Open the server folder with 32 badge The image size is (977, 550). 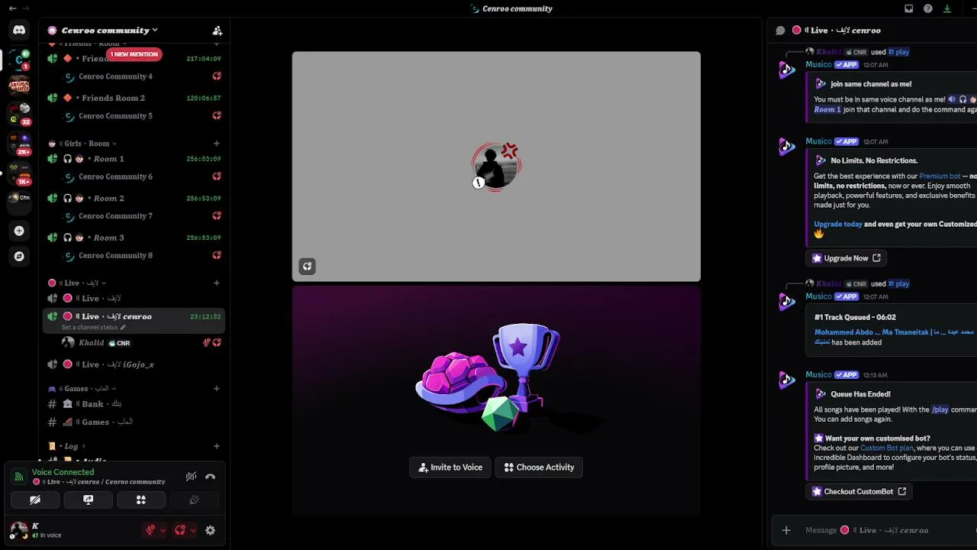click(x=19, y=114)
